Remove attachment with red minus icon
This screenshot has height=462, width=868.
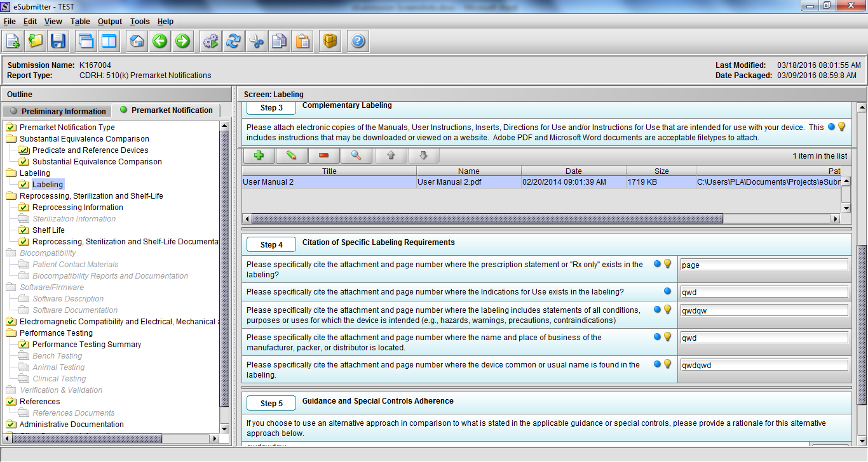pos(324,155)
